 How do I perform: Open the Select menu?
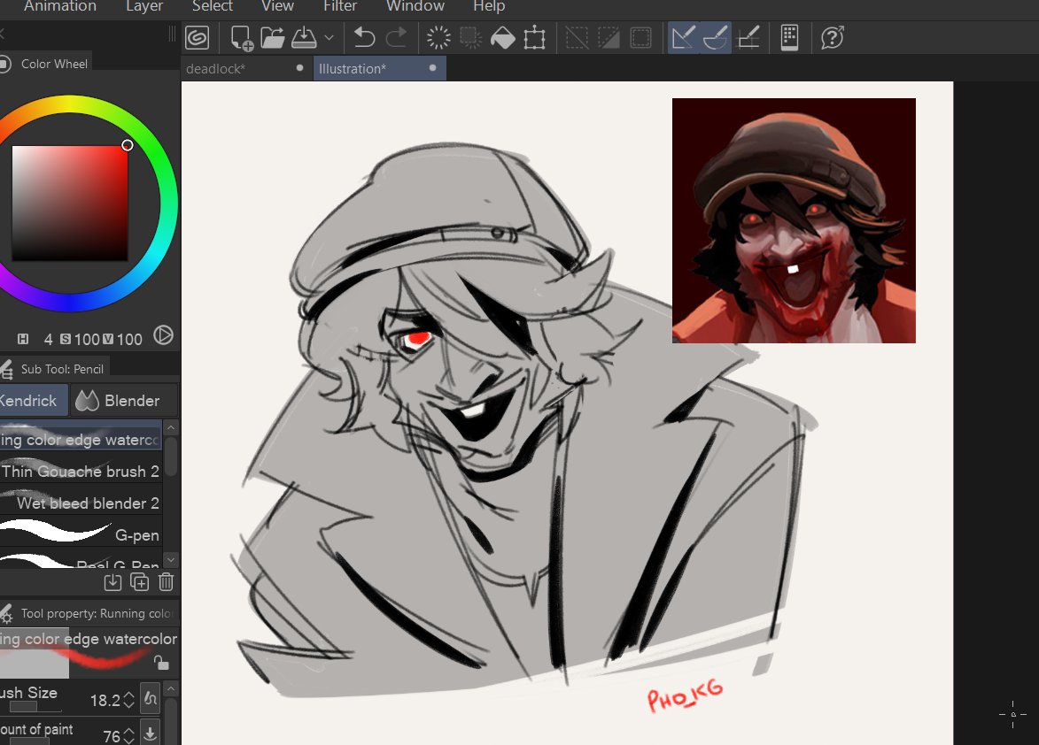[x=212, y=6]
